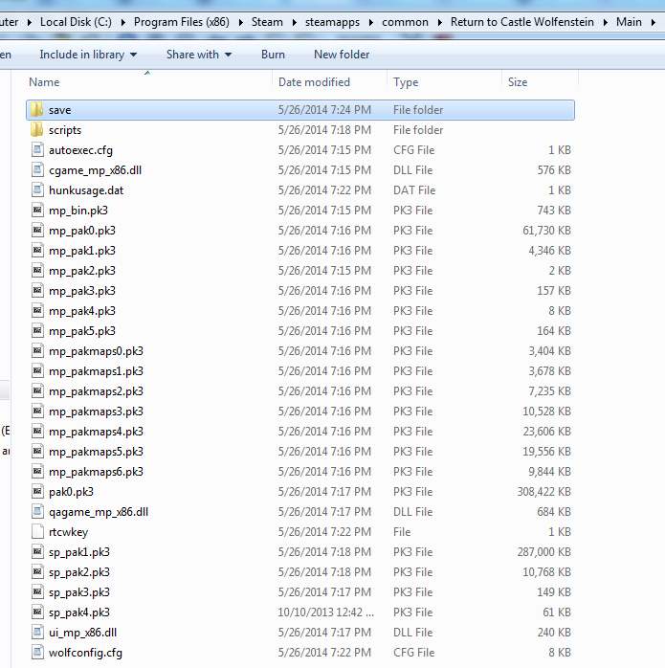
Task: Click the mp_pakmaps5.pk3 file icon
Action: coord(37,451)
